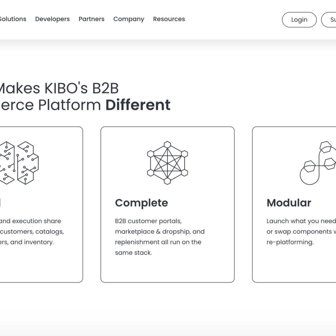
Task: Click the leftmost feature card
Action: pyautogui.click(x=41, y=204)
